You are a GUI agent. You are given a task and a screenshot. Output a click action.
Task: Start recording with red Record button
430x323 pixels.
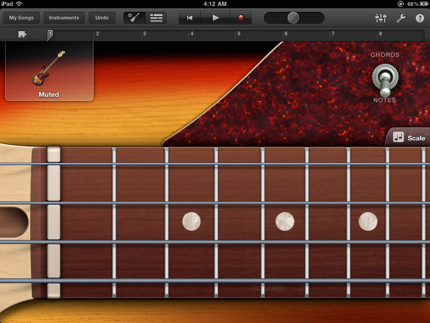click(x=241, y=18)
